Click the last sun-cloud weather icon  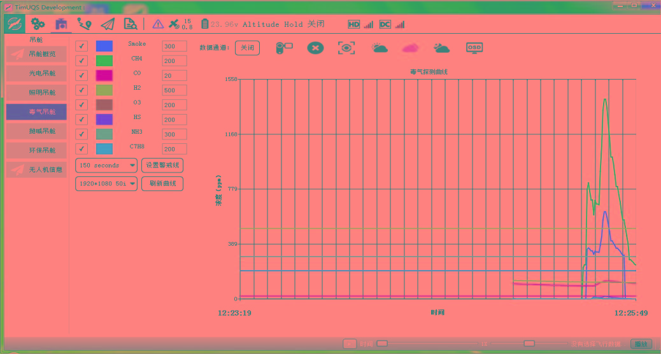pyautogui.click(x=442, y=48)
